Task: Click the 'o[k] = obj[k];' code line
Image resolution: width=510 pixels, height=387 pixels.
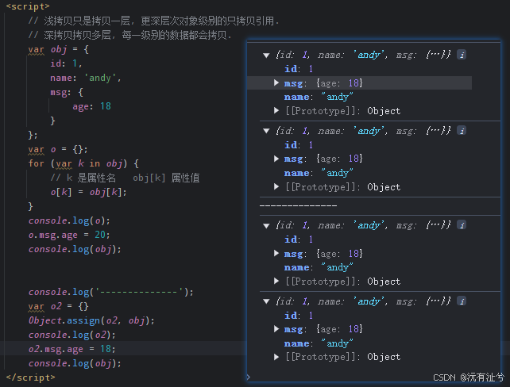Action: point(88,192)
